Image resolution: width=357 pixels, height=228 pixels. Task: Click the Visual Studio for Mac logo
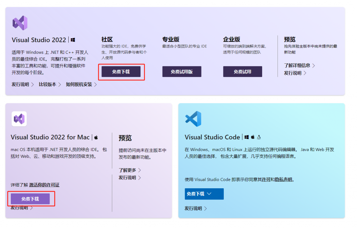coord(19,119)
